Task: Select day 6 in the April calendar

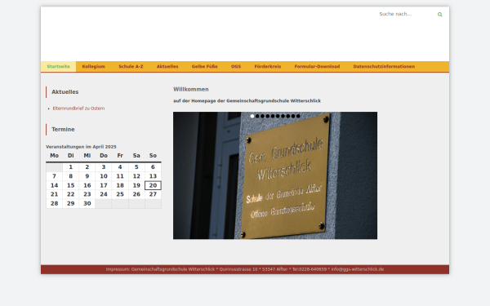Action: tap(154, 167)
